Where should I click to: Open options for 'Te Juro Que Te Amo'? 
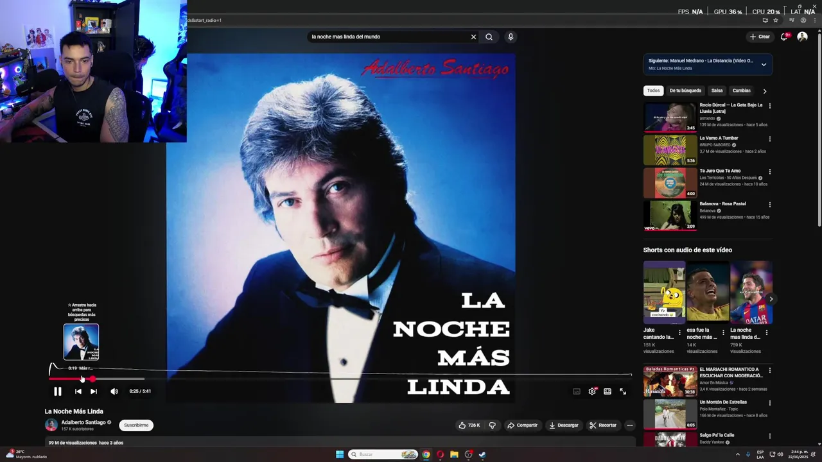[x=769, y=171]
